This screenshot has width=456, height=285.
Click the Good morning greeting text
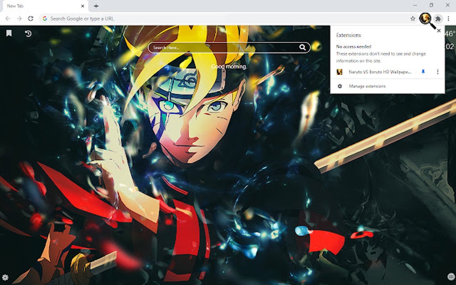pos(229,67)
